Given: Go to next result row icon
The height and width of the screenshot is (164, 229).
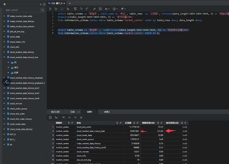Looking at the screenshot, I should [75, 118].
